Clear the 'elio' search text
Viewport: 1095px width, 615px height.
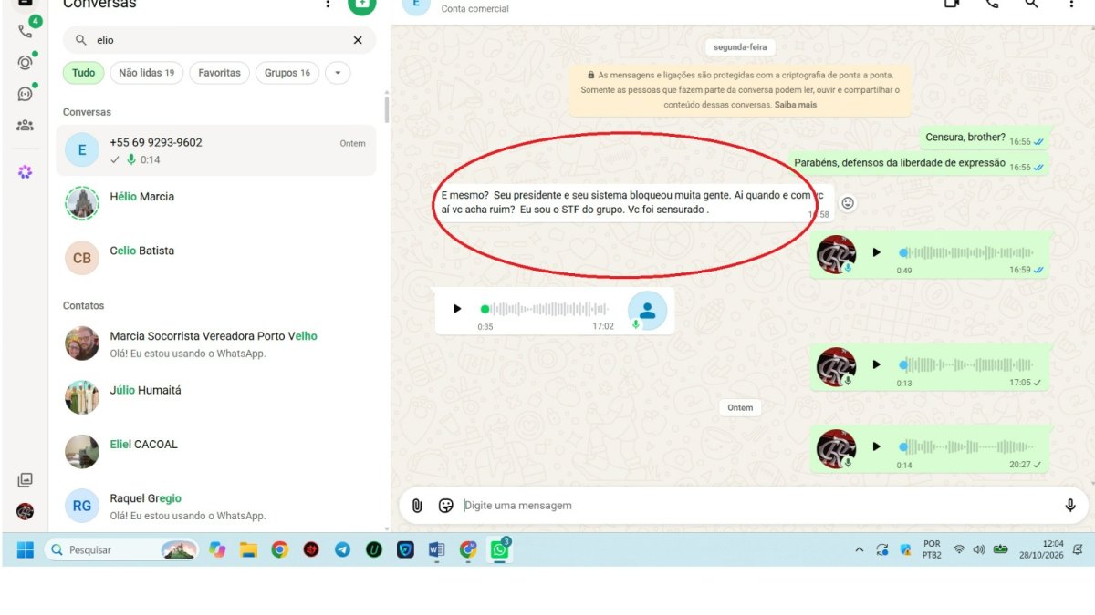358,40
